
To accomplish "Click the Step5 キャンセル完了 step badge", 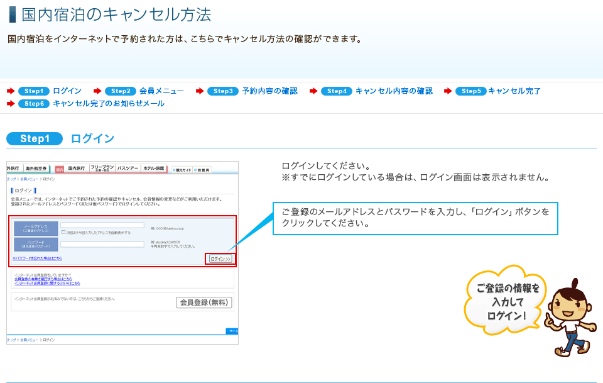I will tap(470, 92).
